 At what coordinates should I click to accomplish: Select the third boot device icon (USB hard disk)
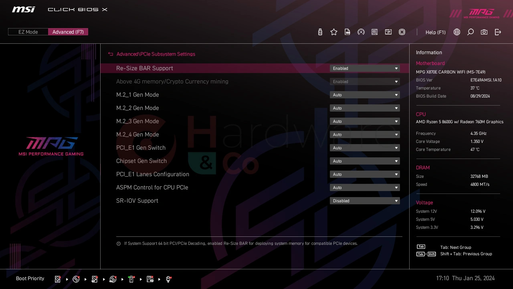tap(95, 279)
